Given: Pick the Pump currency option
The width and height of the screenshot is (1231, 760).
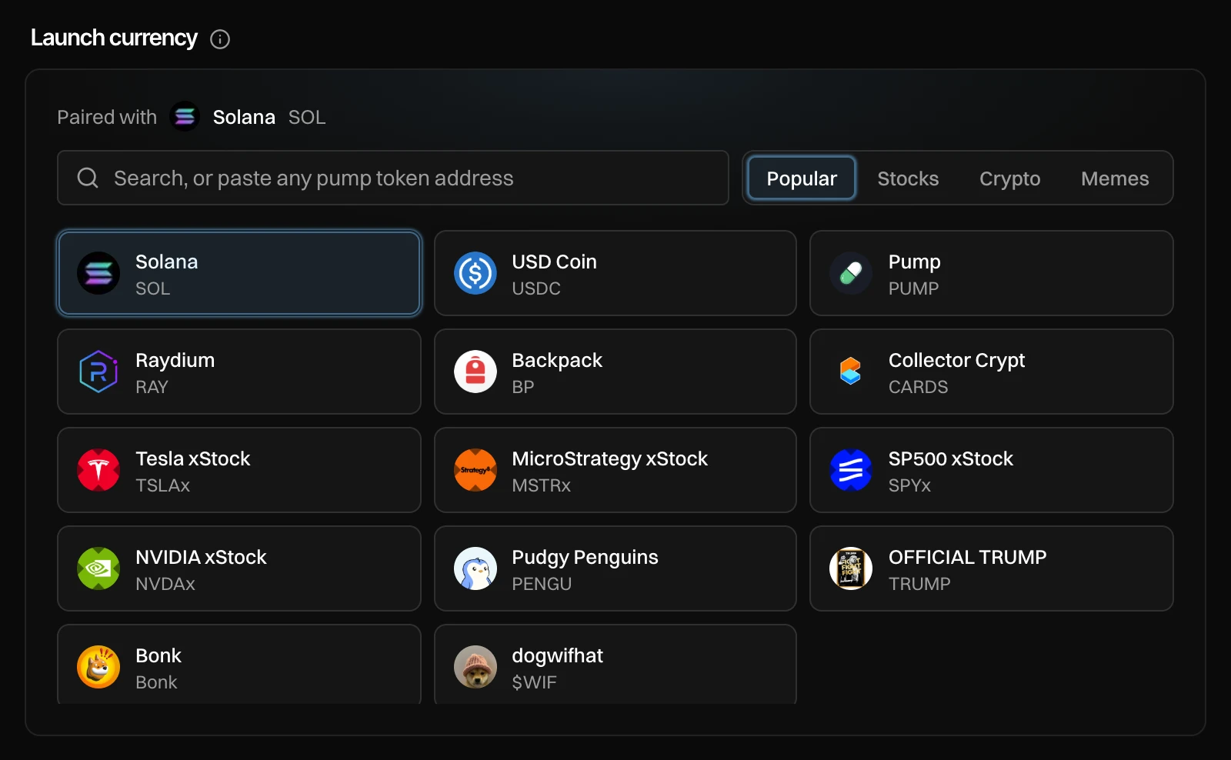Looking at the screenshot, I should tap(992, 273).
